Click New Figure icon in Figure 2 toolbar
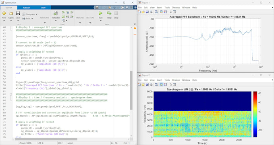 point(139,84)
